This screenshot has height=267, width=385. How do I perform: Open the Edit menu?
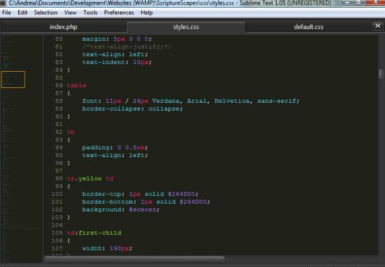22,12
